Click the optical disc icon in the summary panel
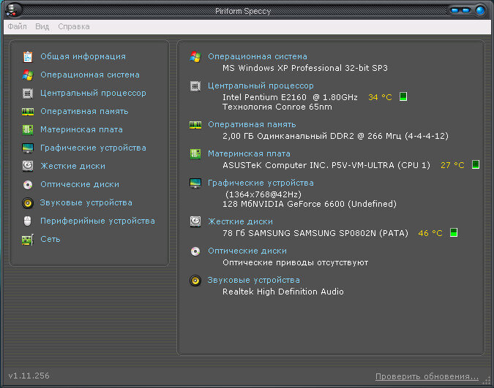This screenshot has width=494, height=388. click(195, 251)
